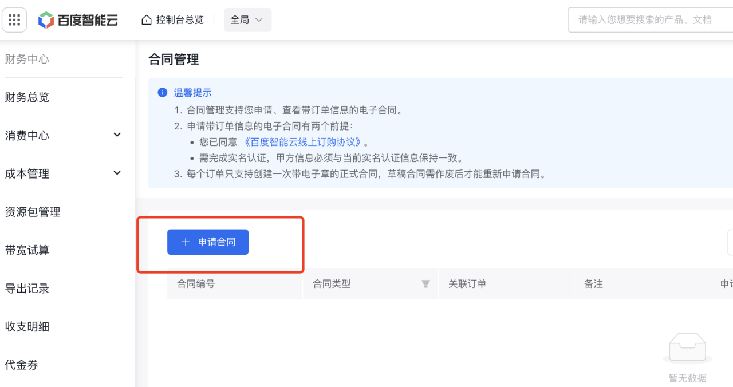Open 导出记录 page
Screen dimensions: 733x387
[28, 288]
